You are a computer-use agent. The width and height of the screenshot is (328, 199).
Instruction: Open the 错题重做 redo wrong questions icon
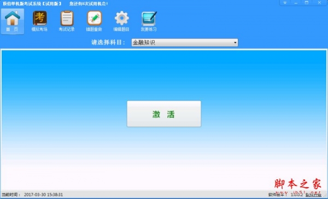coord(94,21)
